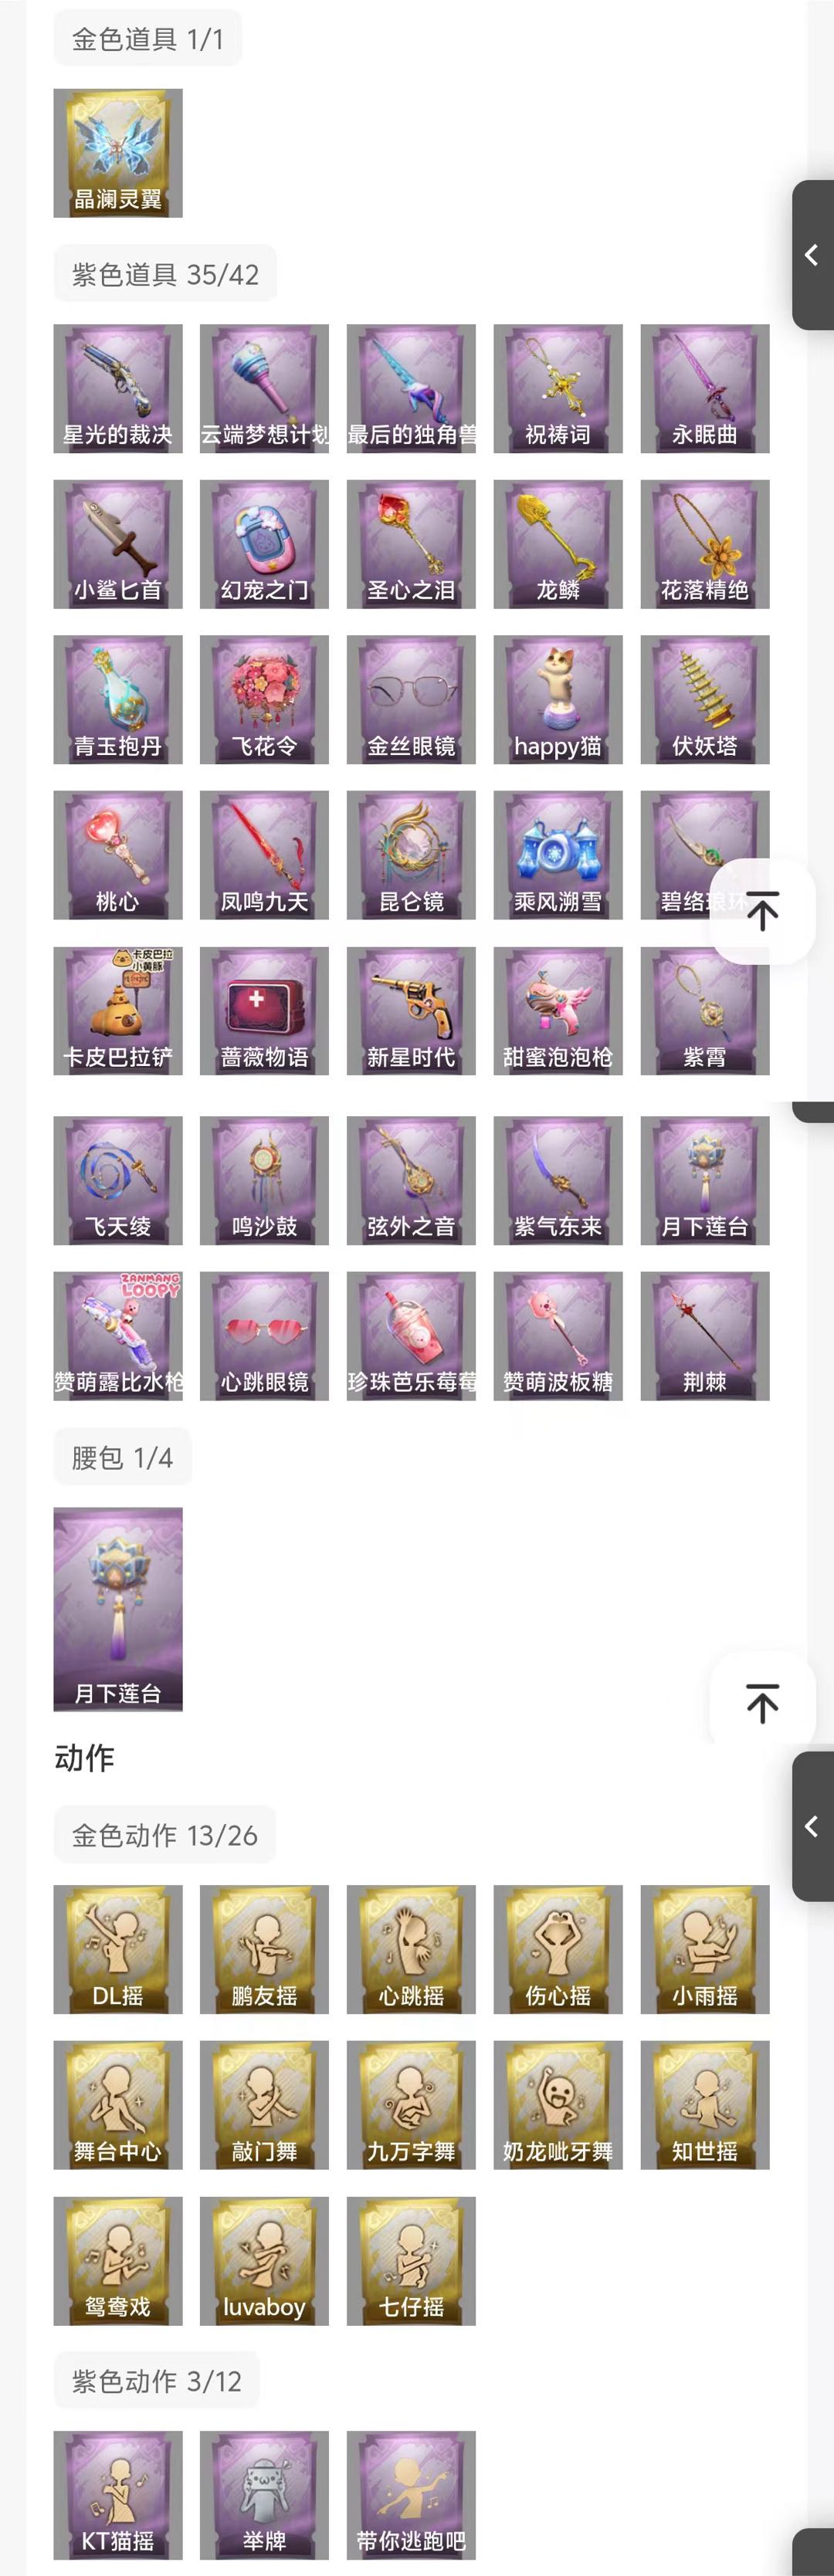The height and width of the screenshot is (2576, 834).
Task: Open the 月下莲台 waist pack thumbnail
Action: tap(118, 1609)
